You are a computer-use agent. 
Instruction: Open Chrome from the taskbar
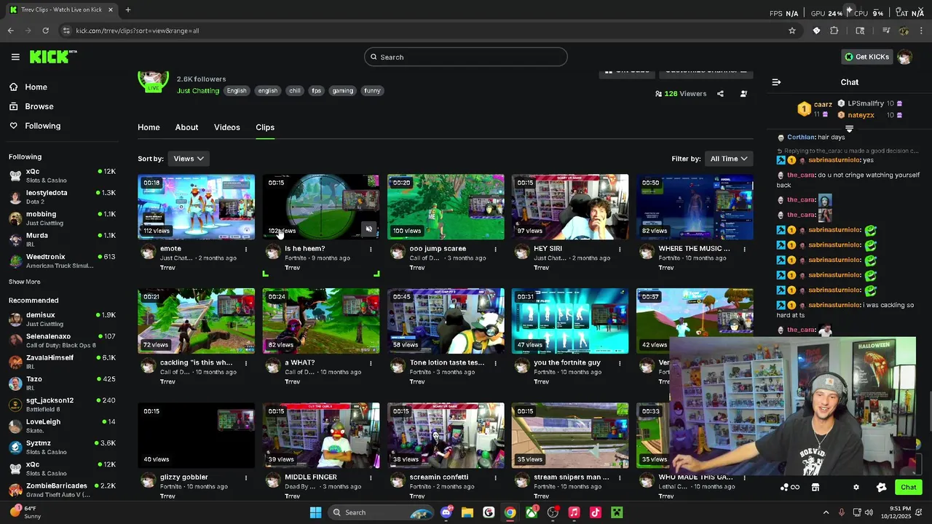(510, 512)
